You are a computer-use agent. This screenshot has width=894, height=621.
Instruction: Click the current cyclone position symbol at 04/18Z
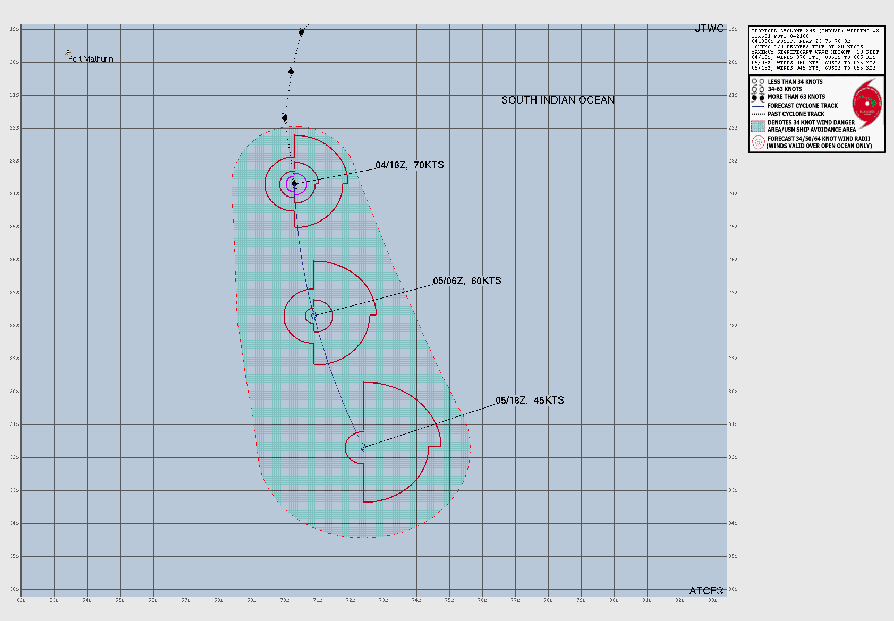coord(294,184)
